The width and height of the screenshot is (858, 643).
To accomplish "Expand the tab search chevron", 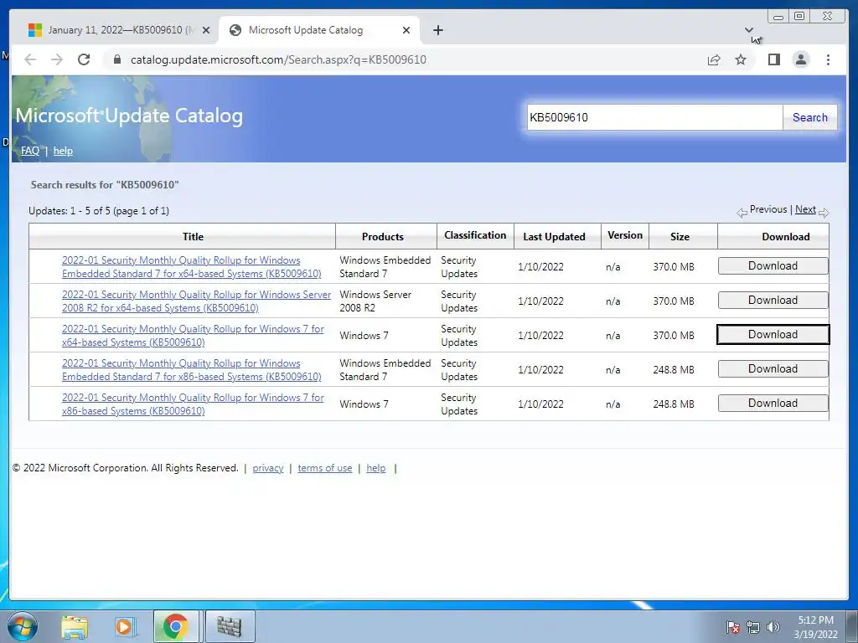I will coord(749,30).
